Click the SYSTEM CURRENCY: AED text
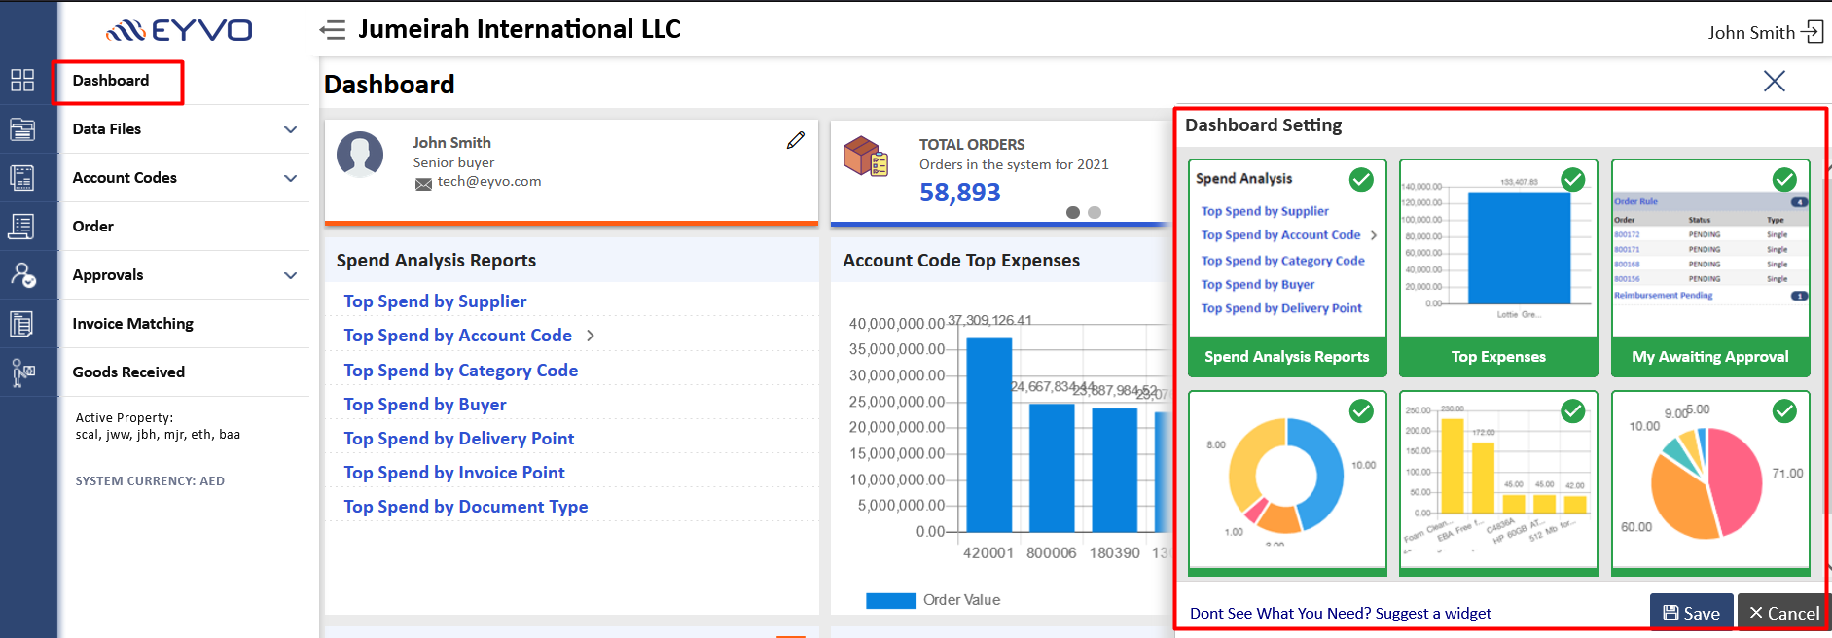The height and width of the screenshot is (638, 1832). [x=150, y=481]
